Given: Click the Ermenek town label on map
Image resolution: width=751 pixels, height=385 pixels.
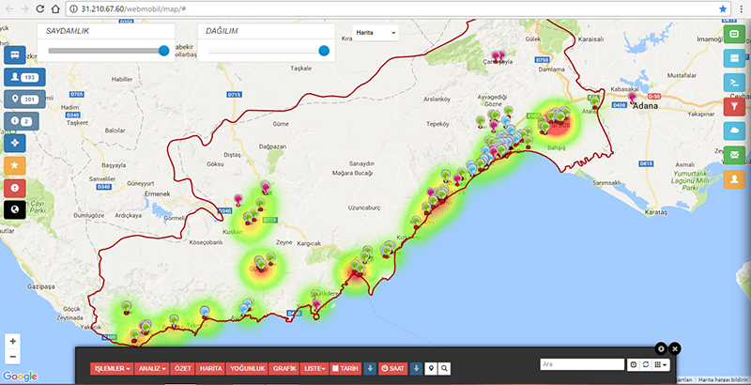Looking at the screenshot, I should pos(157,194).
